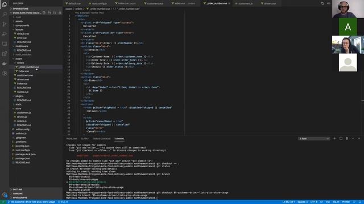
Task: Collapse all folders in Explorer
Action: pyautogui.click(x=60, y=12)
